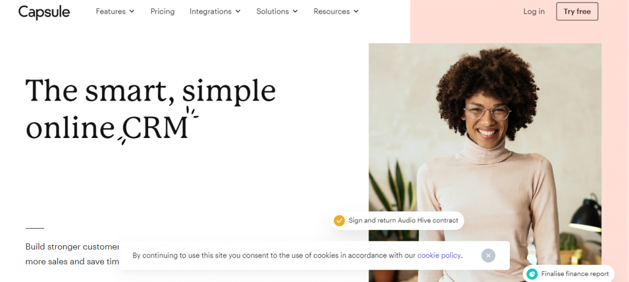This screenshot has height=282, width=629.
Task: Open the Pricing page
Action: coord(162,12)
